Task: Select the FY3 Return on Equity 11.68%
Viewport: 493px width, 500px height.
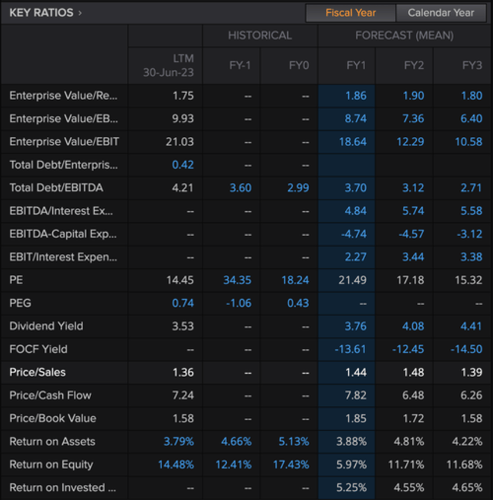Action: [x=465, y=464]
